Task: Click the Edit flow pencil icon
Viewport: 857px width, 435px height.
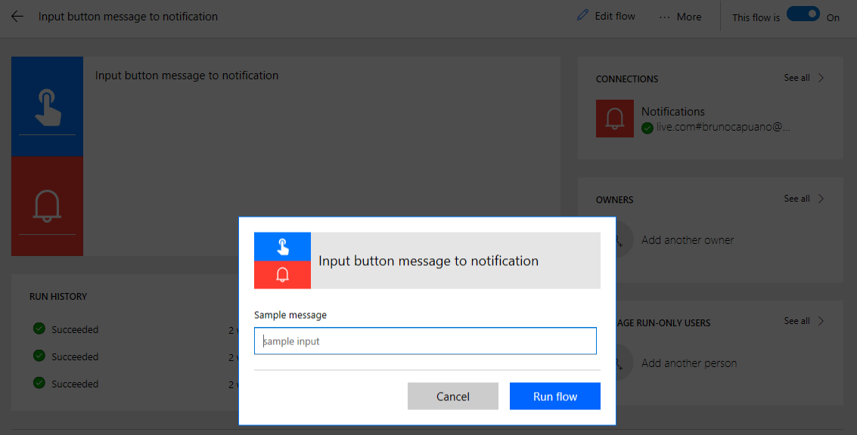Action: [x=582, y=16]
